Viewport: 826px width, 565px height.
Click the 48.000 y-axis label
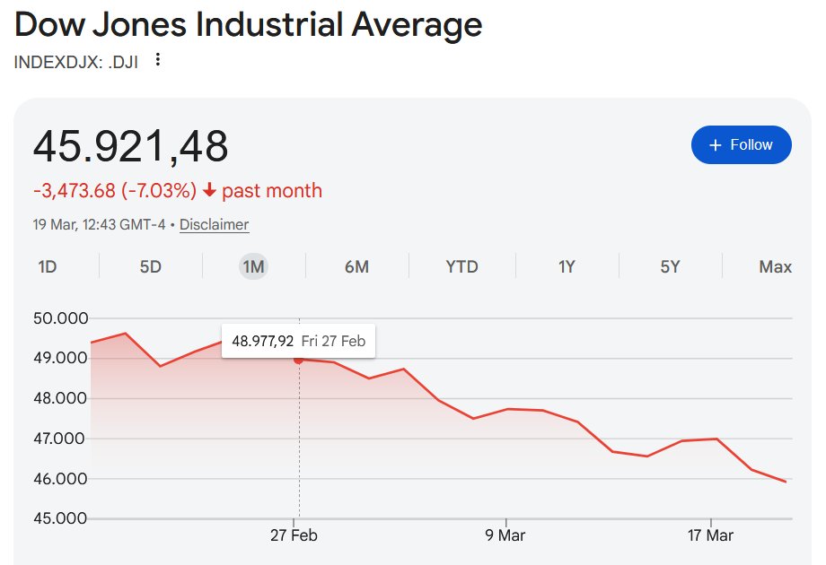(x=60, y=398)
